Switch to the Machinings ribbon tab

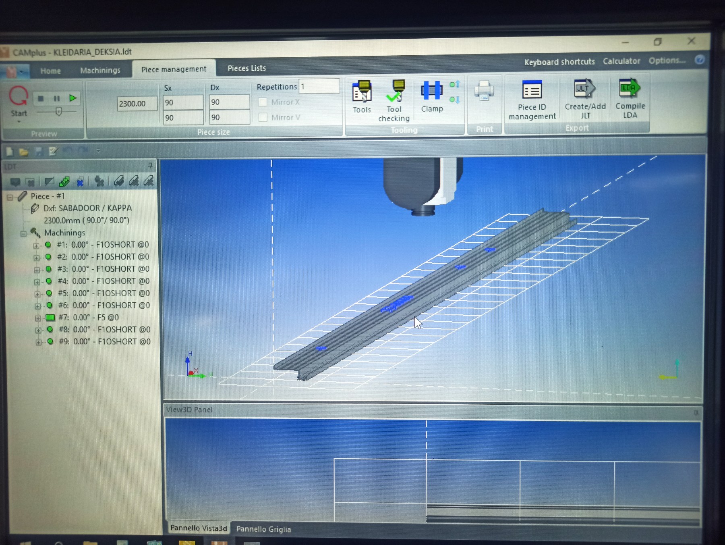pyautogui.click(x=100, y=71)
